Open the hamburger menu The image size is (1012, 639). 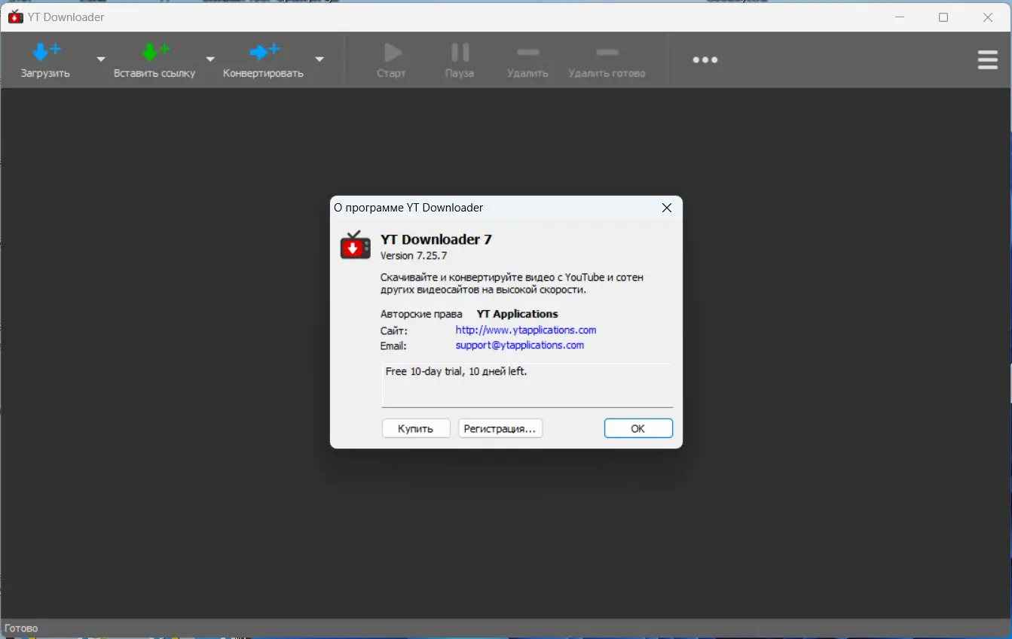pyautogui.click(x=987, y=59)
